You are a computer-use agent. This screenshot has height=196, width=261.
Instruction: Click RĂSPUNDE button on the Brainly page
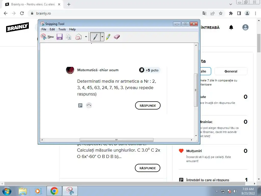coord(148,168)
